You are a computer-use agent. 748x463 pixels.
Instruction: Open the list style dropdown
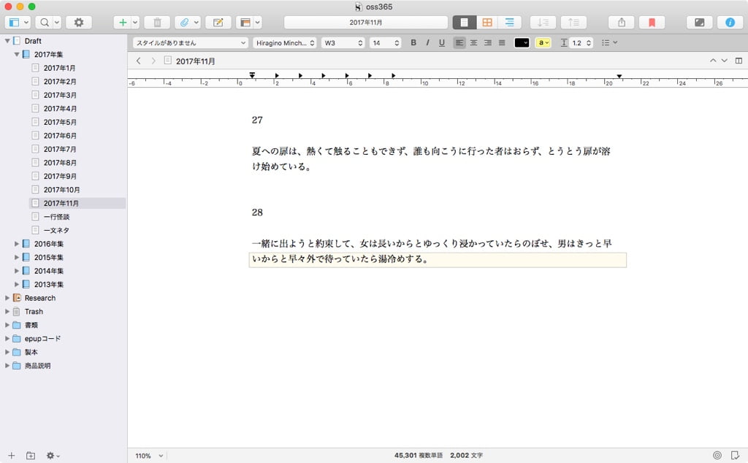609,43
